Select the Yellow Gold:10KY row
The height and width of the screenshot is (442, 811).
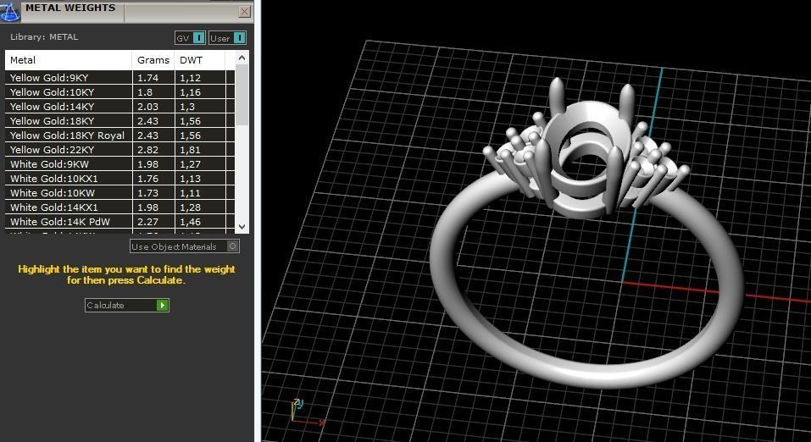coord(119,92)
